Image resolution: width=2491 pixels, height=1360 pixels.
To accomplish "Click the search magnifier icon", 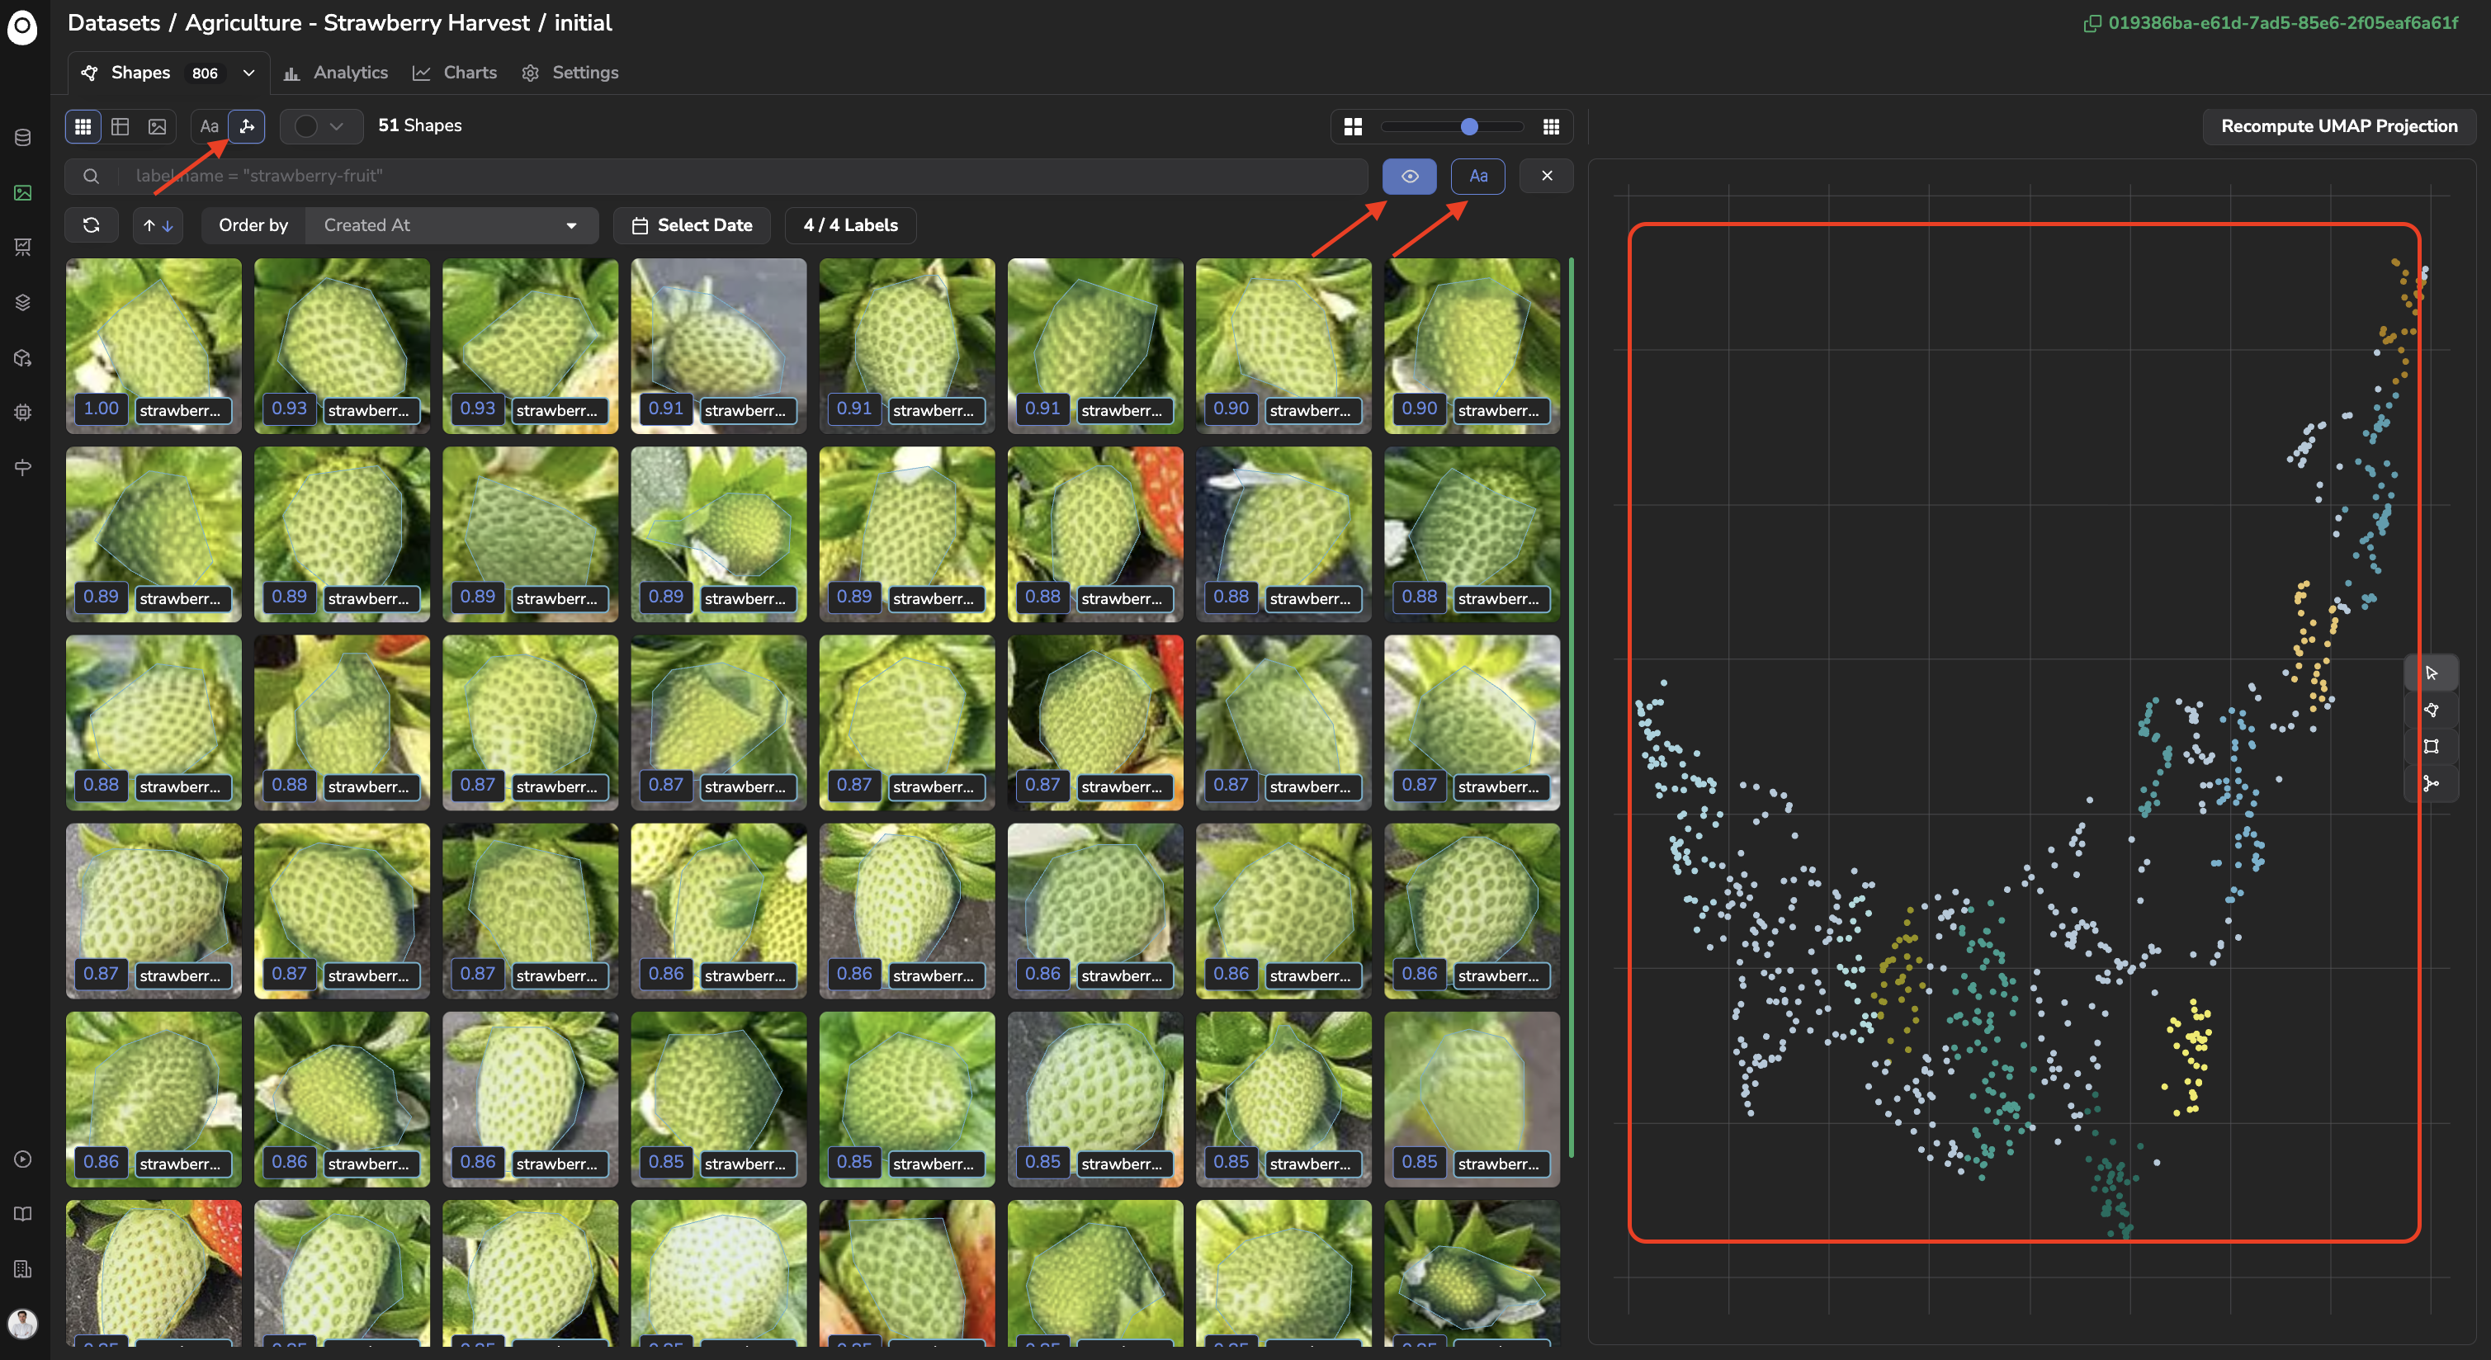I will tap(91, 176).
